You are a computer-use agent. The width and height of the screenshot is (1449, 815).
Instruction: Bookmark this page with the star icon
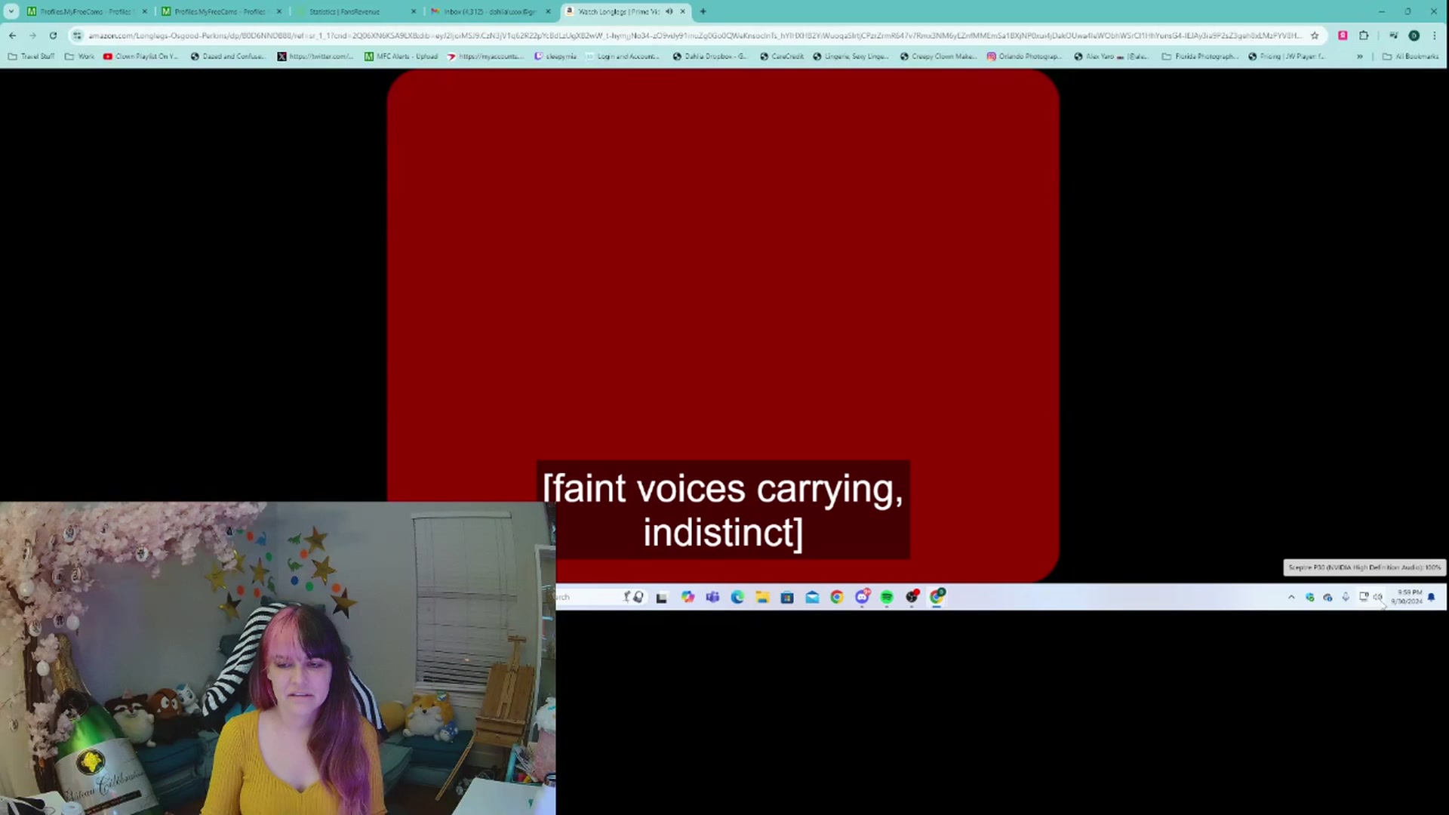[x=1315, y=35]
